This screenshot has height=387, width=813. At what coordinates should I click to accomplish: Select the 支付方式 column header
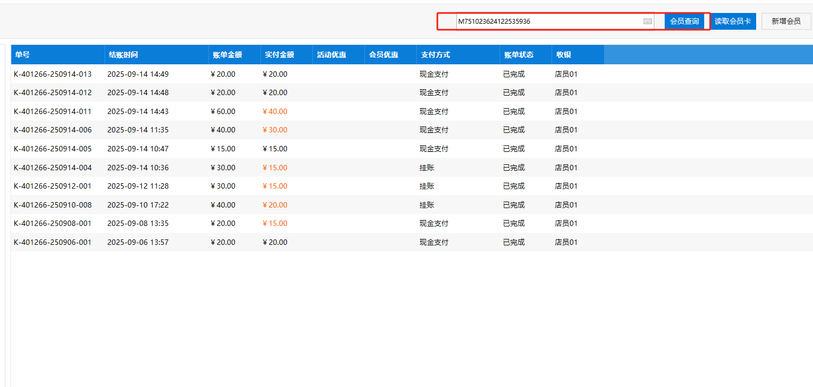click(x=435, y=55)
